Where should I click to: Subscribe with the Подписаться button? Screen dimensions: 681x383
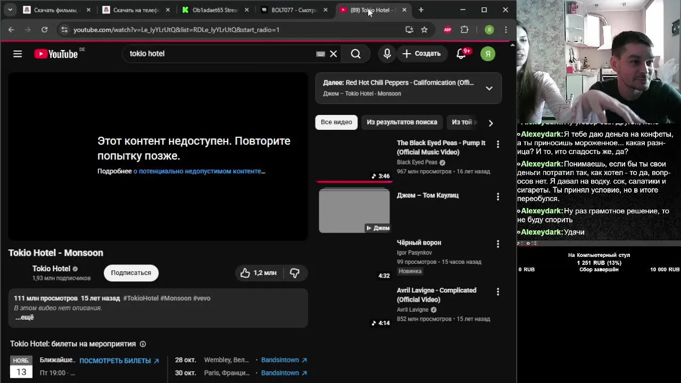coord(131,273)
